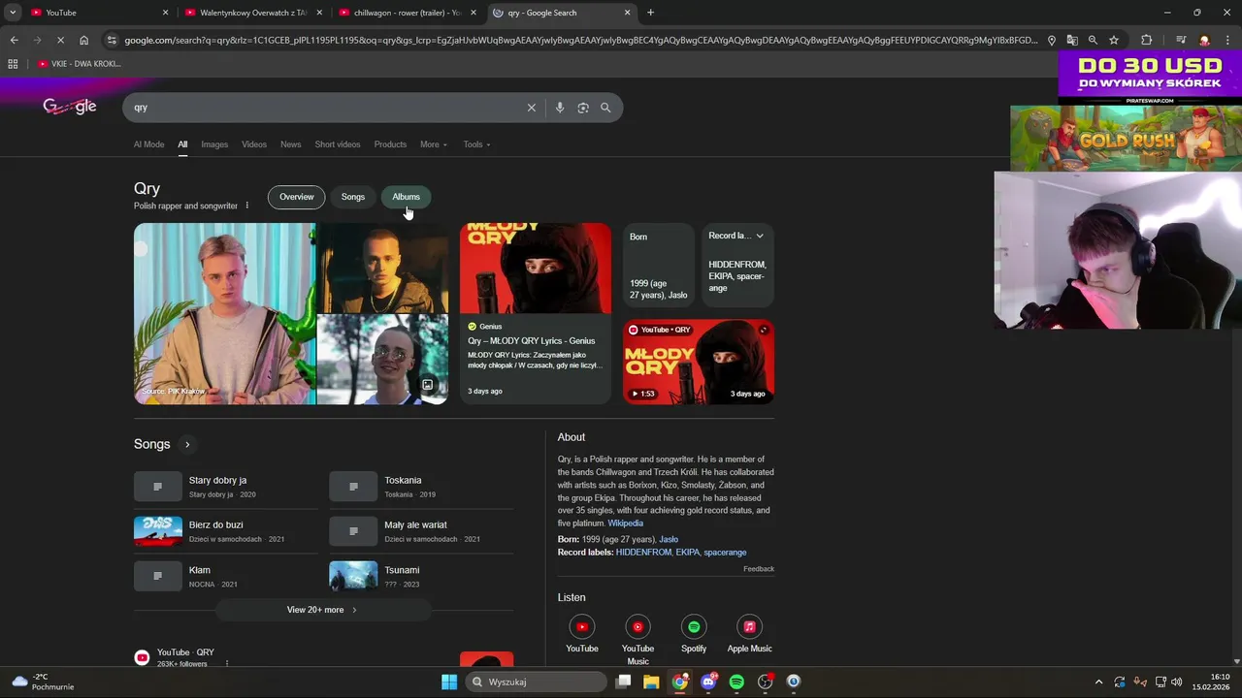The width and height of the screenshot is (1242, 698).
Task: Open browser home page button
Action: point(83,40)
